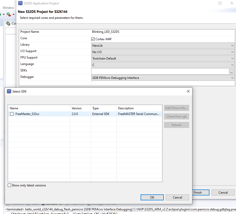Open the Library NewLib dropdown

click(163, 46)
